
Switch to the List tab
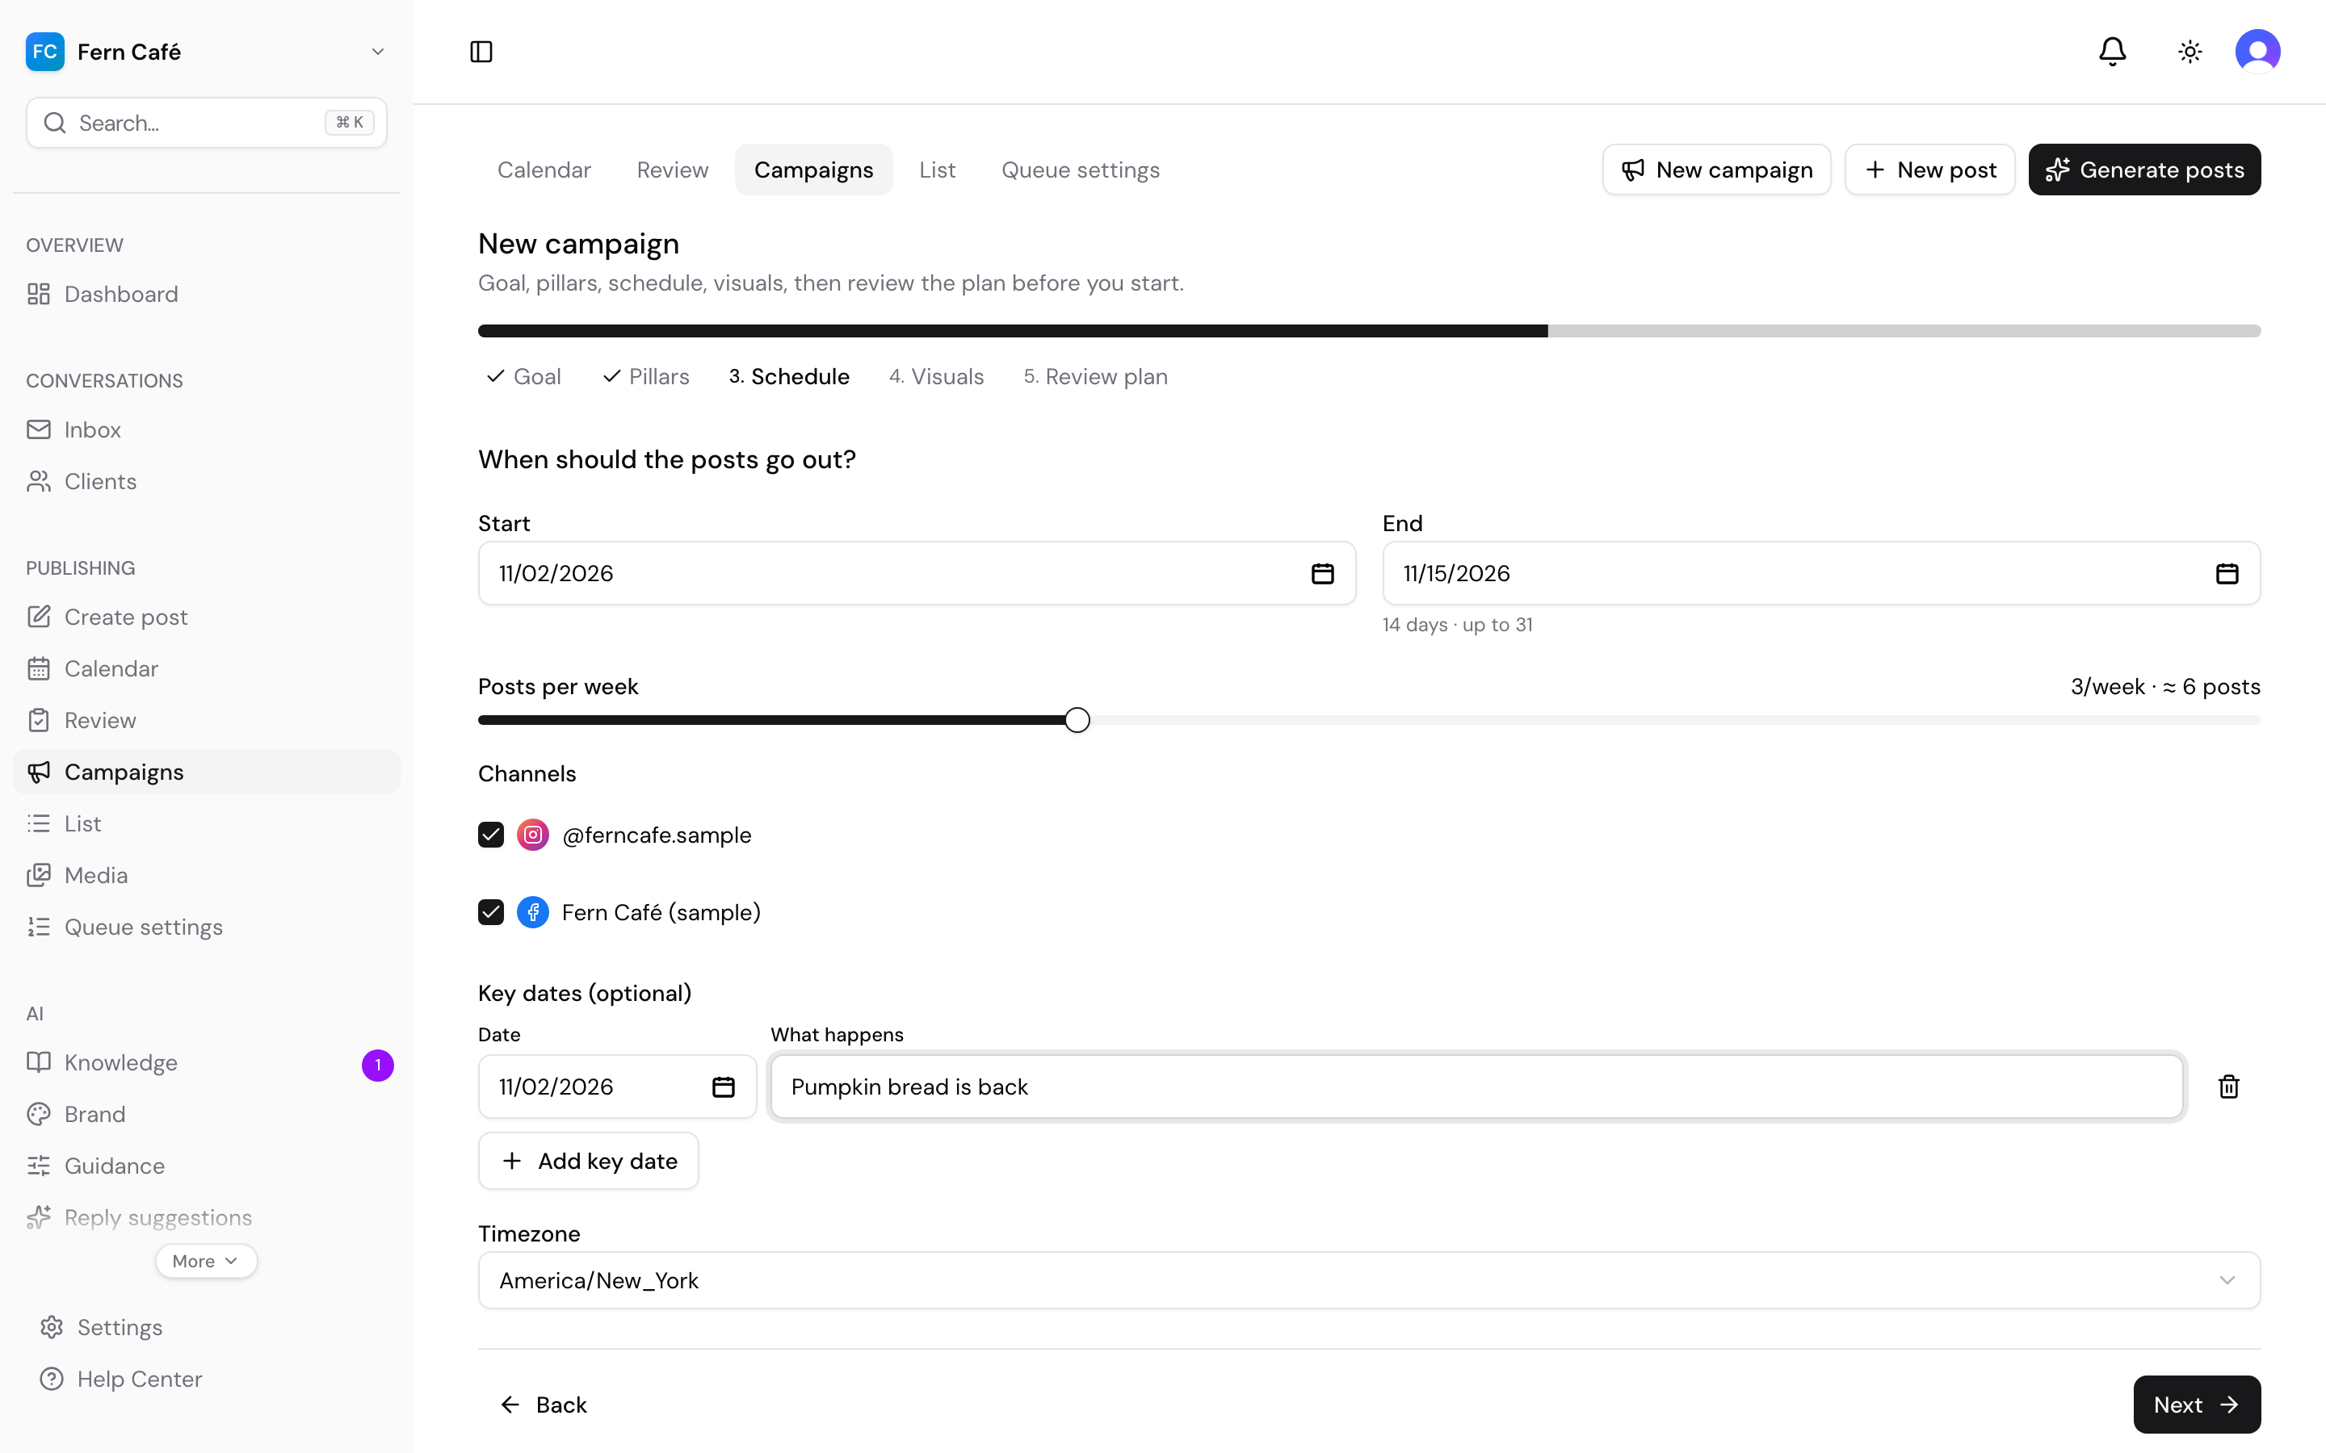tap(937, 170)
